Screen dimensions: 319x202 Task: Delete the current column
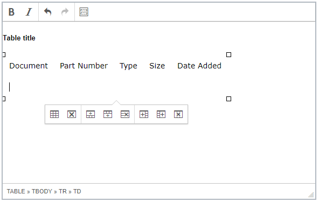[178, 114]
